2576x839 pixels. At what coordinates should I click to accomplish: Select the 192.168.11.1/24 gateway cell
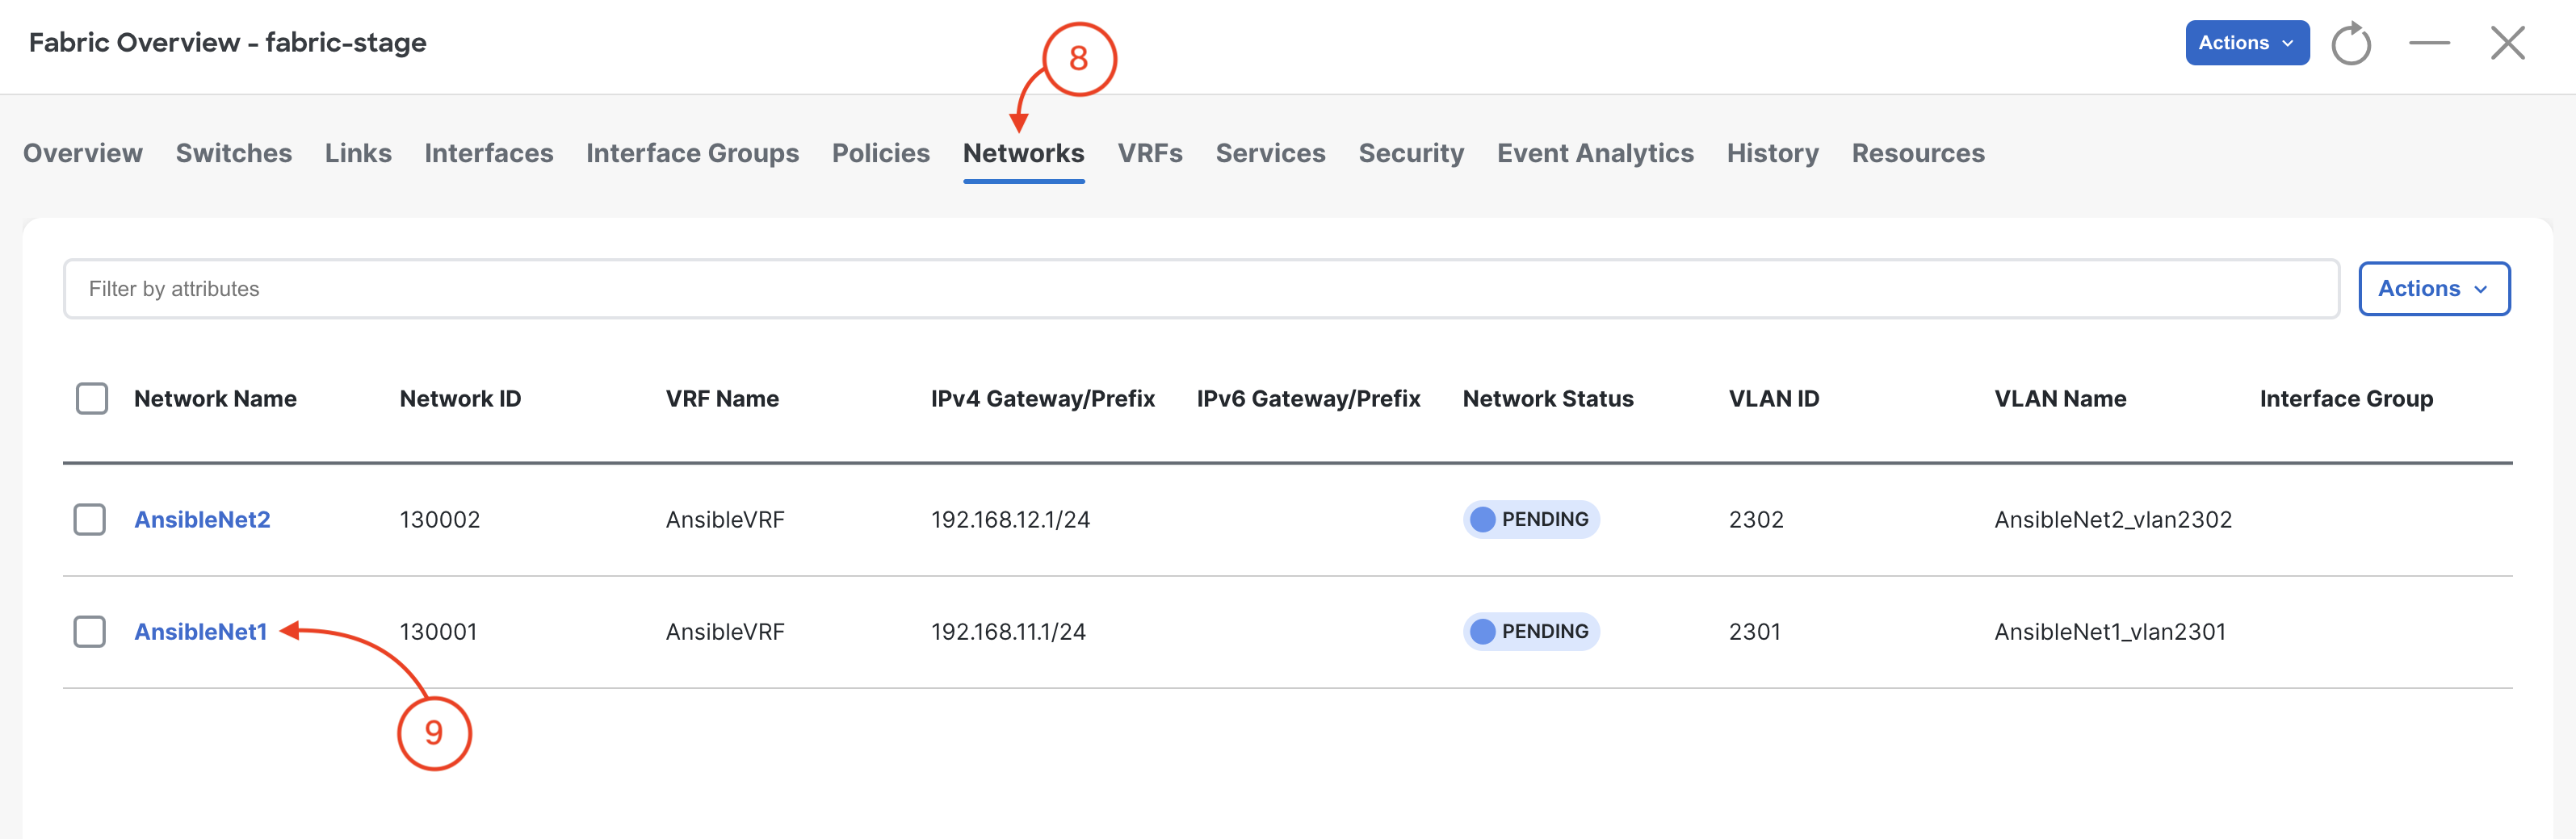(x=1008, y=631)
